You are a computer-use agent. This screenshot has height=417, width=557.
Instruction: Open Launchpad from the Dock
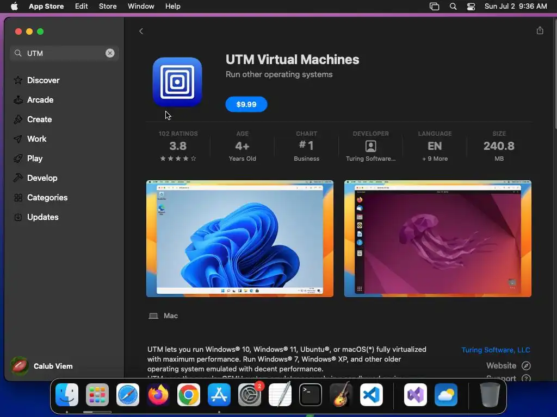[97, 395]
